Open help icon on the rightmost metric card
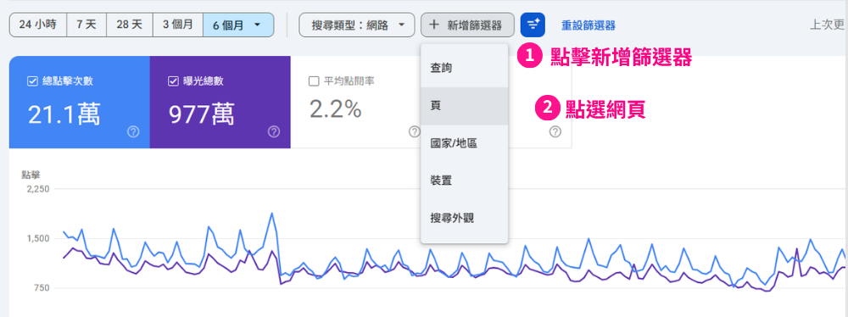The width and height of the screenshot is (848, 317). point(555,131)
